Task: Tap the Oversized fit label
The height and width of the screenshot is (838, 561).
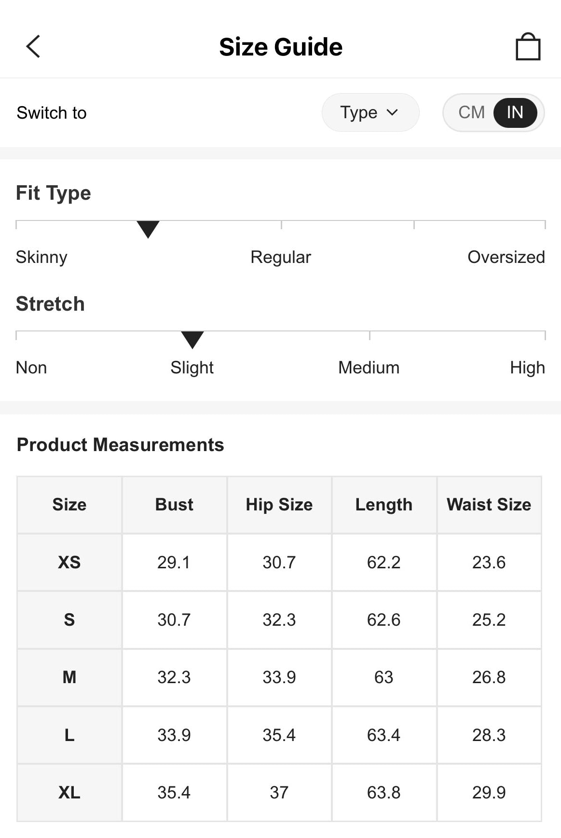Action: (x=506, y=257)
